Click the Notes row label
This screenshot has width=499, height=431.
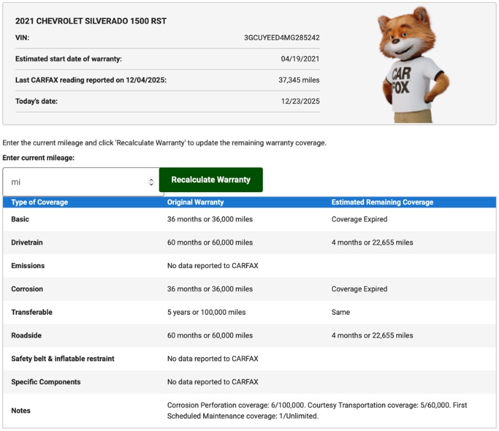click(x=21, y=411)
